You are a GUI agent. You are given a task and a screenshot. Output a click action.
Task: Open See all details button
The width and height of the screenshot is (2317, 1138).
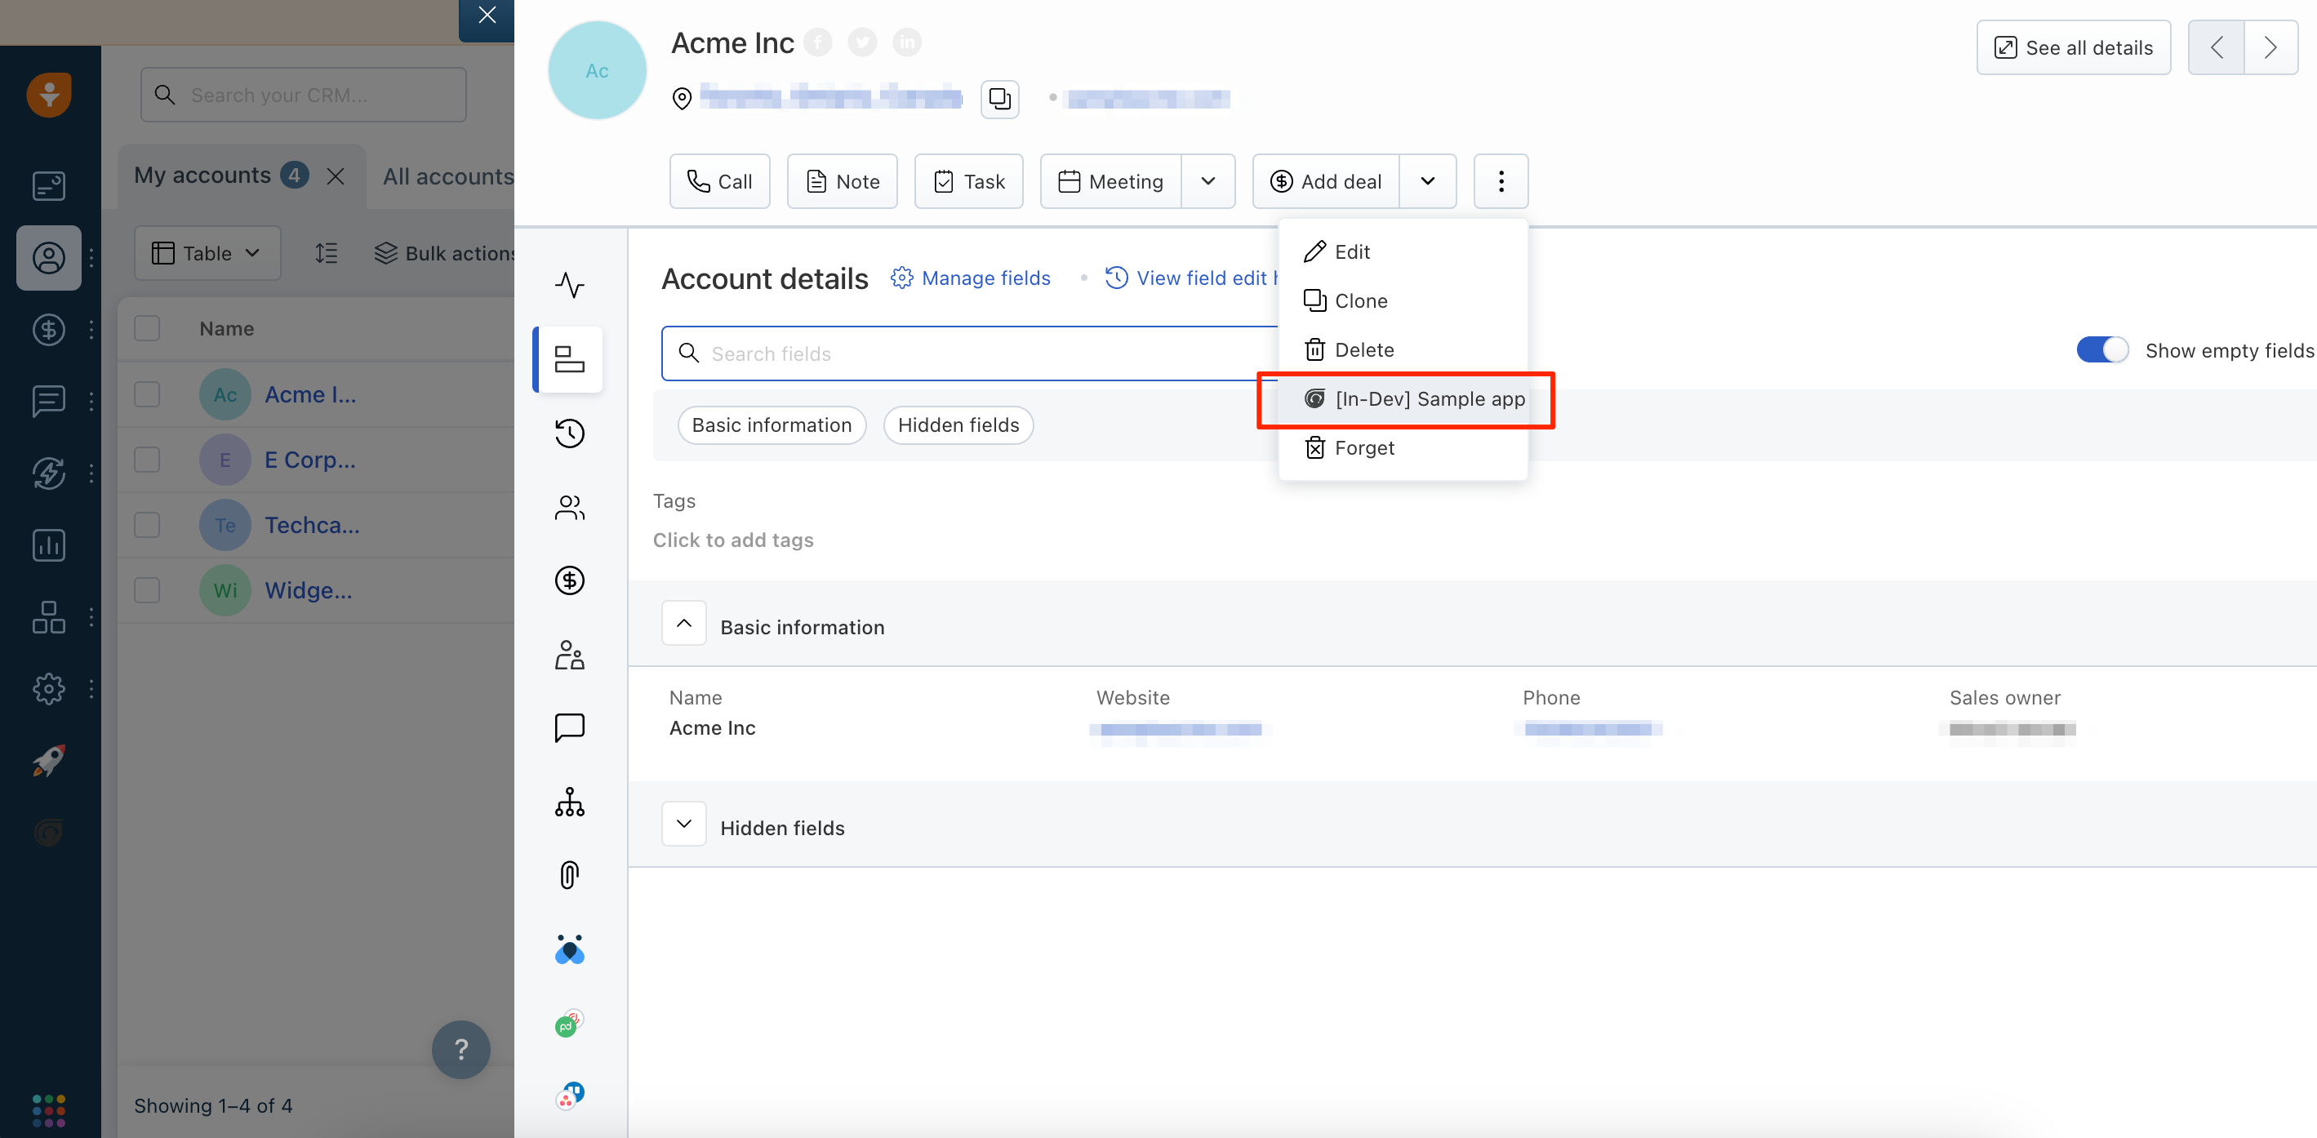click(x=2069, y=47)
